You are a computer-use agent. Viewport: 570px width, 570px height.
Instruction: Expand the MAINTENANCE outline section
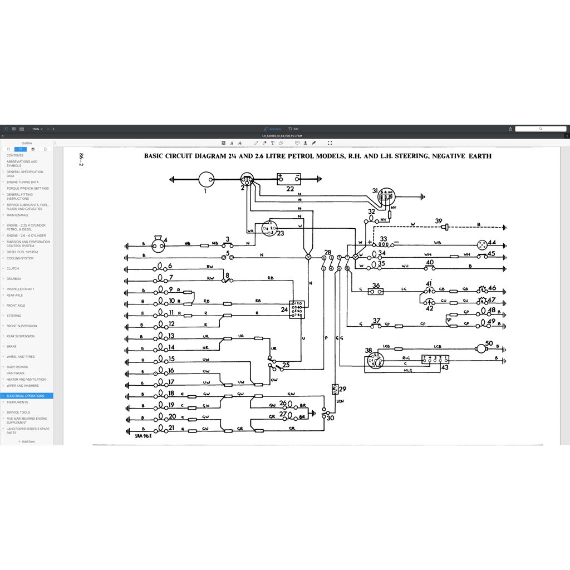click(x=3, y=215)
